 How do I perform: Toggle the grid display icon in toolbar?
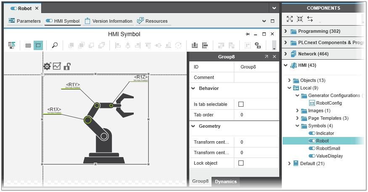[28, 45]
